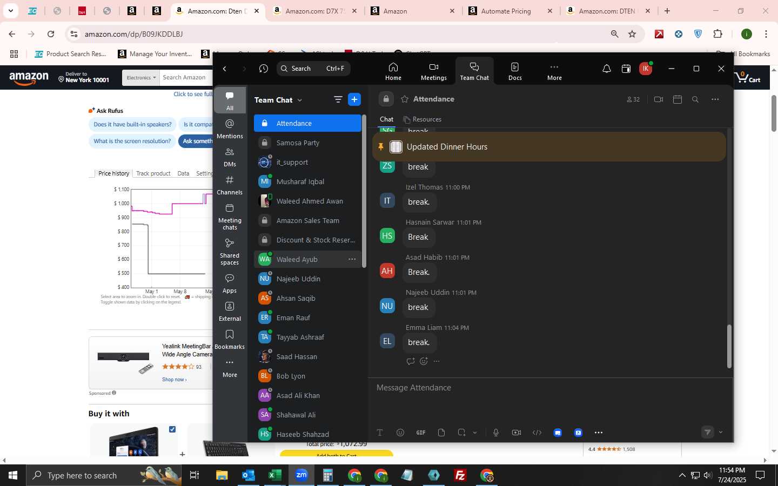Screen dimensions: 778x486
Task: Show hidden icons in system tray
Action: 682,476
